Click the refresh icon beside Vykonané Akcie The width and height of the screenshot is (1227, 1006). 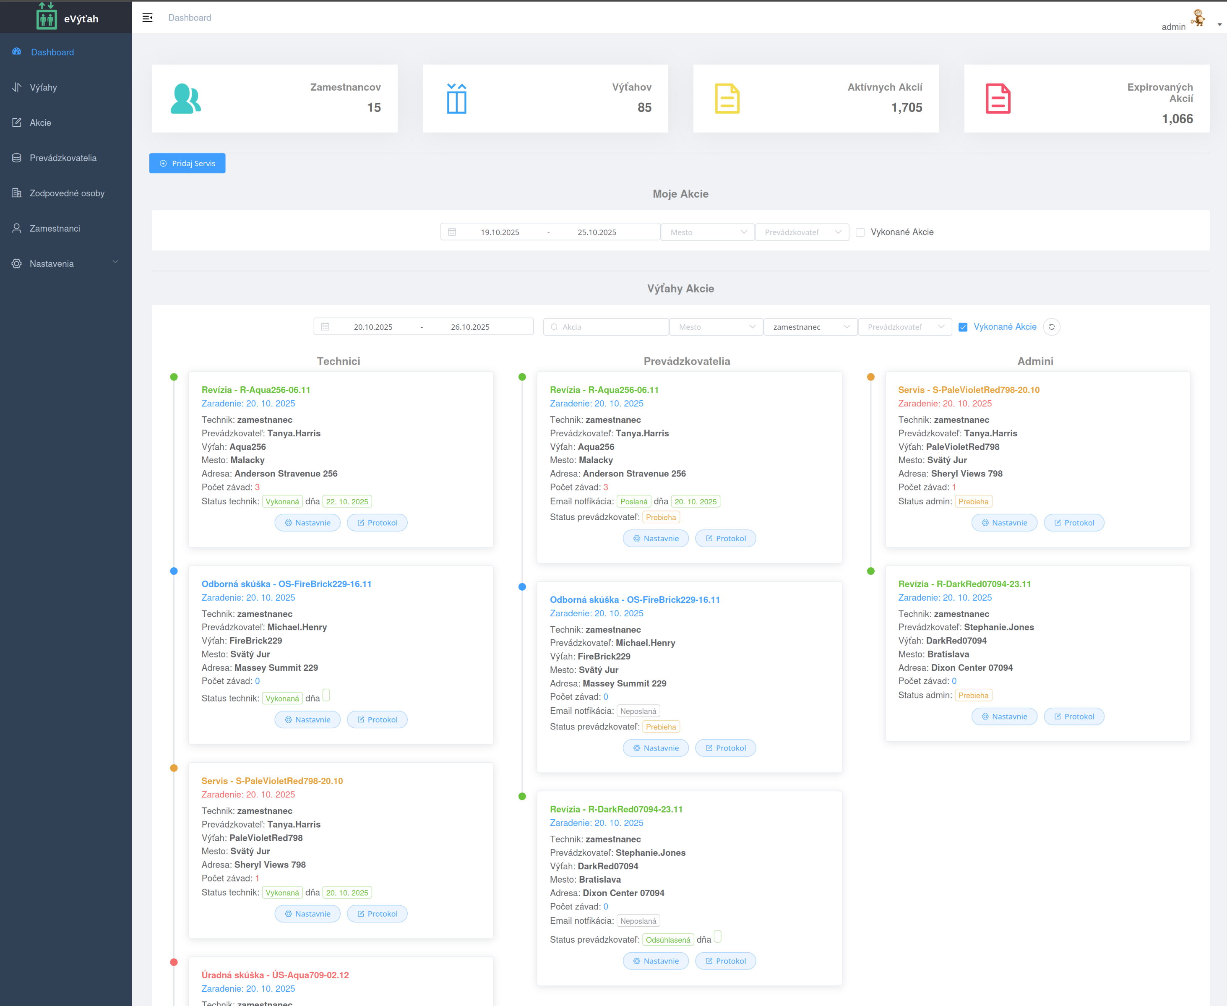[1052, 327]
